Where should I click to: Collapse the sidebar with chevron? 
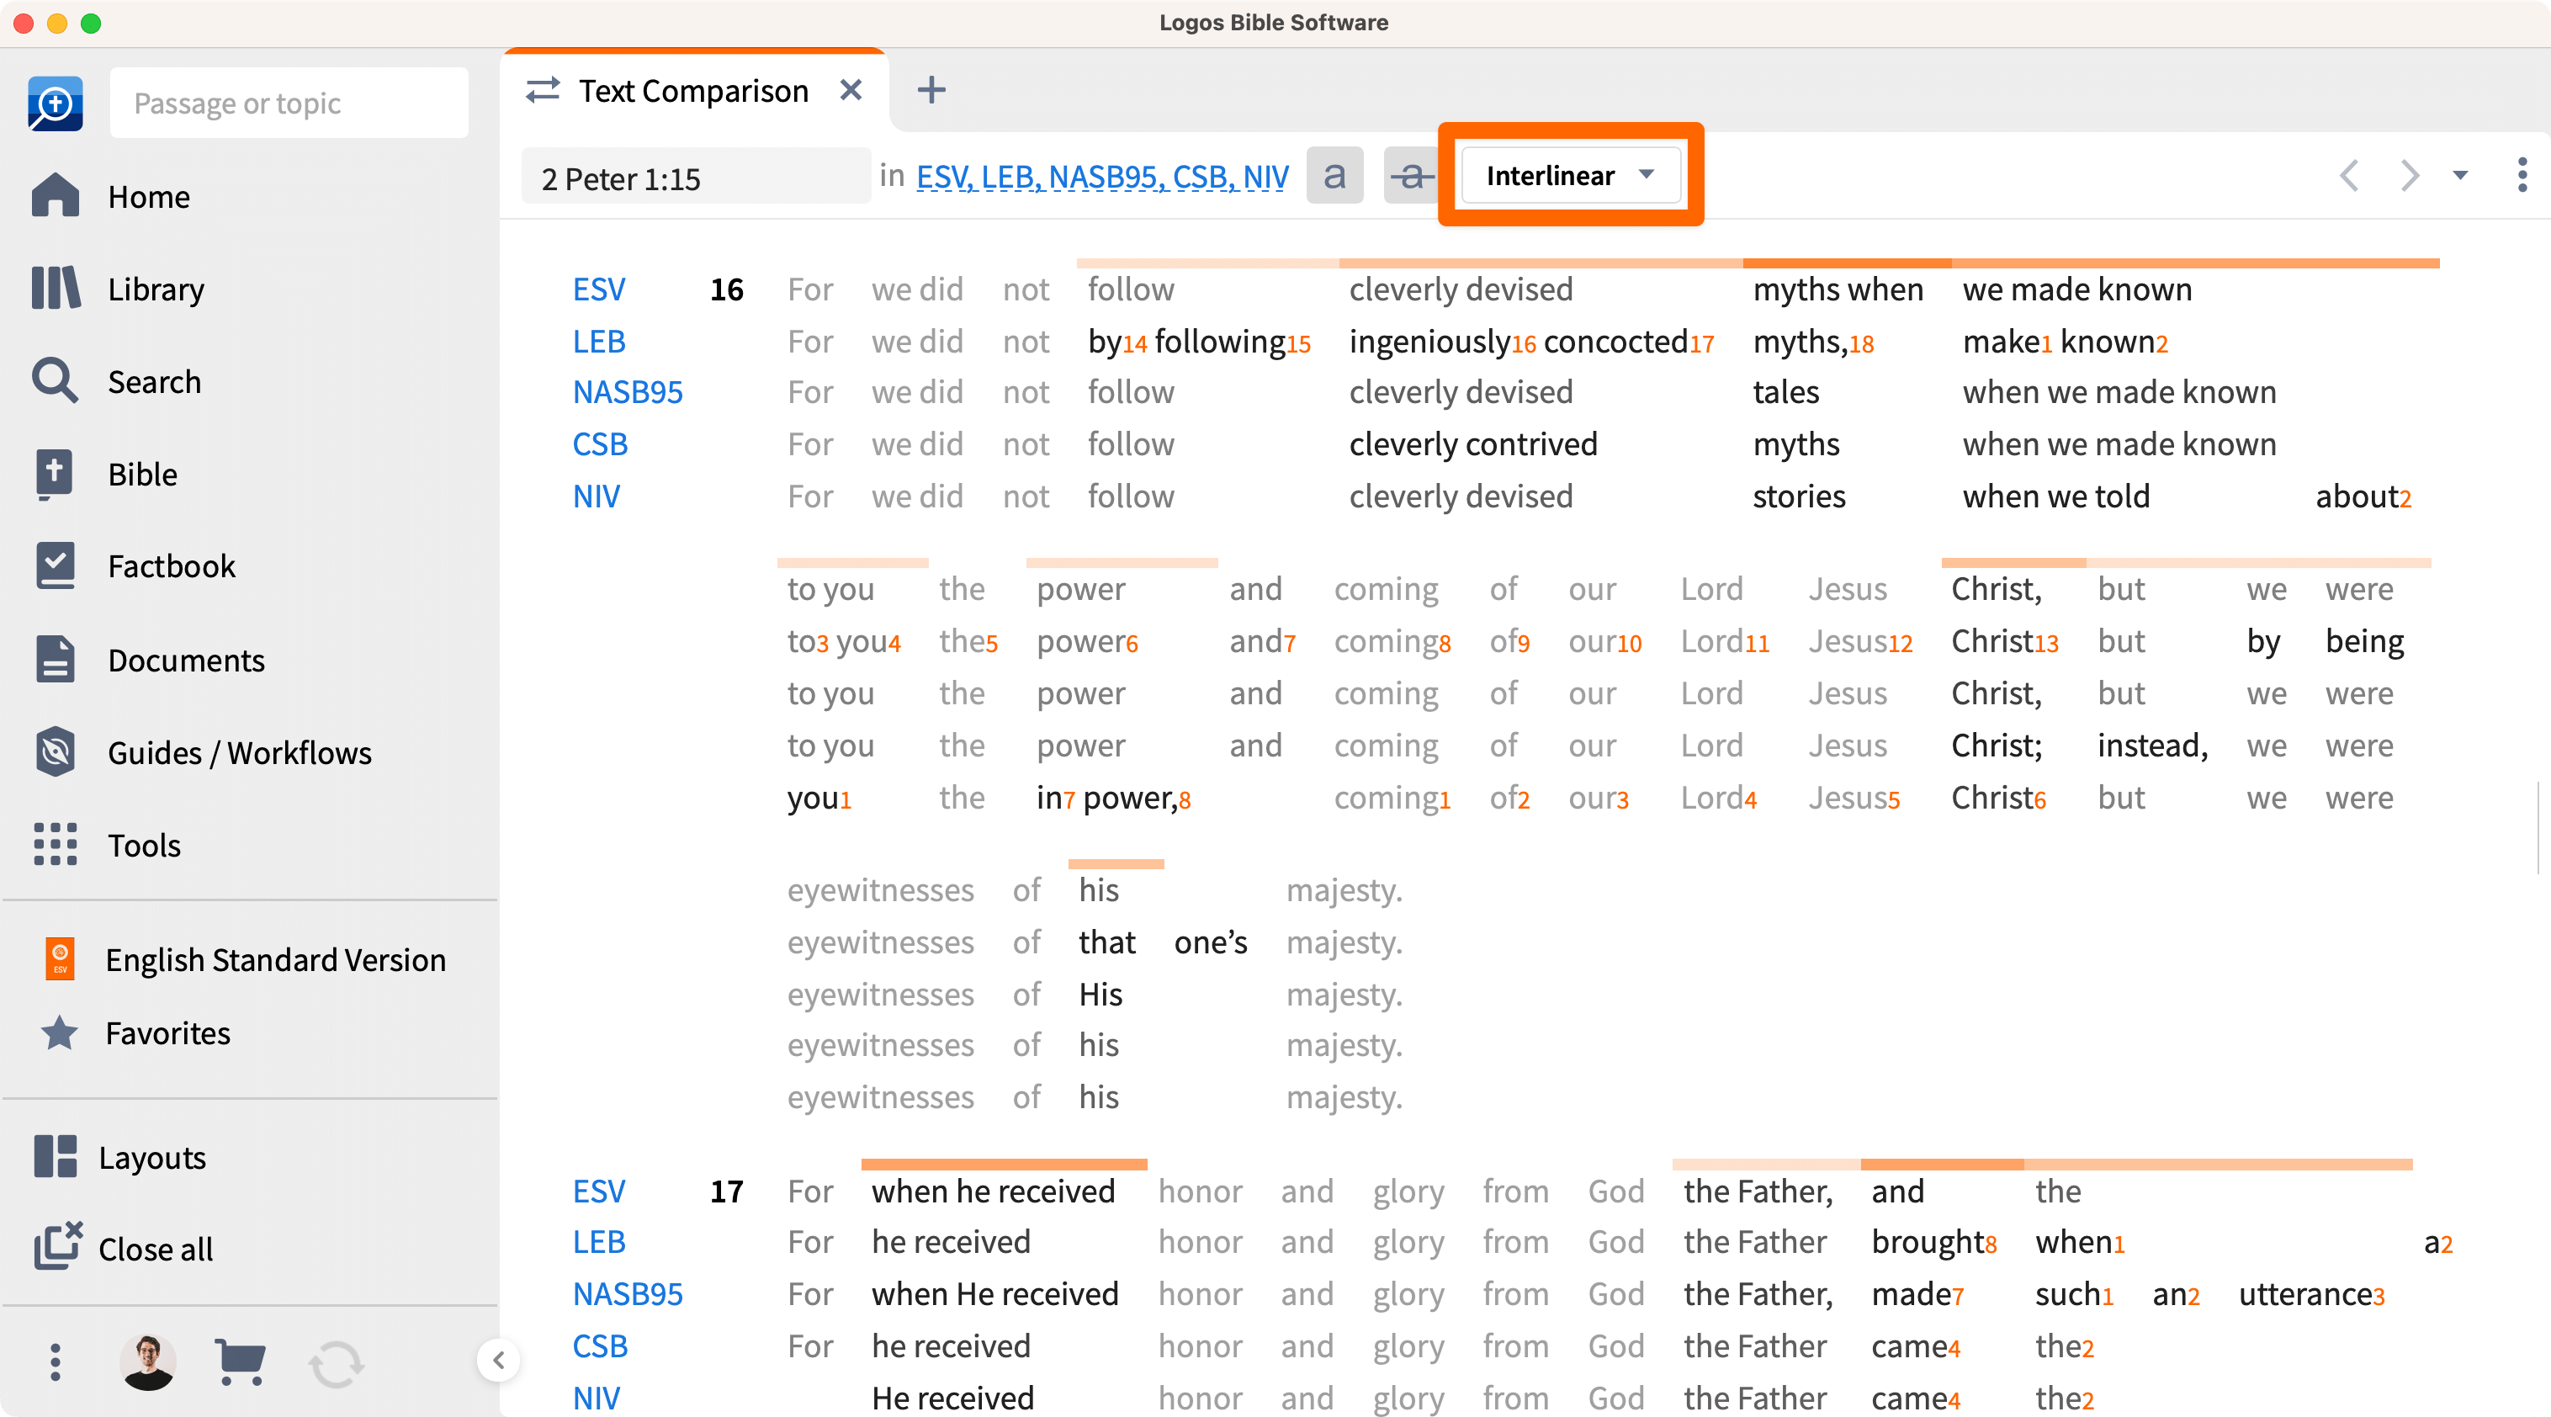[x=498, y=1361]
